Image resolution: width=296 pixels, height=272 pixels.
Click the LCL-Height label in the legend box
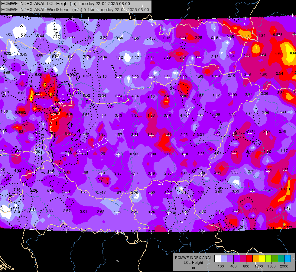pyautogui.click(x=193, y=263)
